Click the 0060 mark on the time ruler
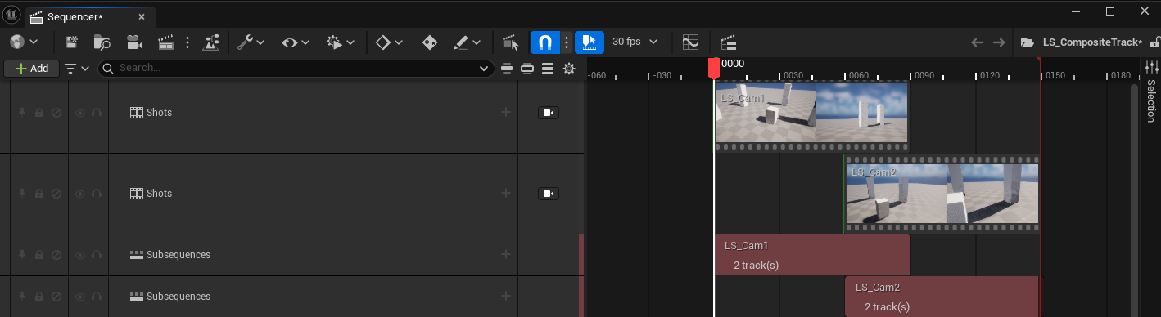The height and width of the screenshot is (317, 1161). [858, 75]
